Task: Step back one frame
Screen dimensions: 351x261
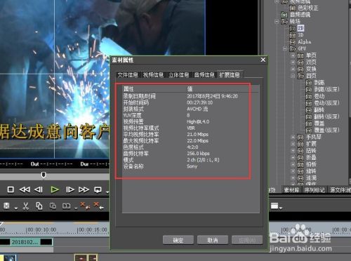Action: pos(39,189)
